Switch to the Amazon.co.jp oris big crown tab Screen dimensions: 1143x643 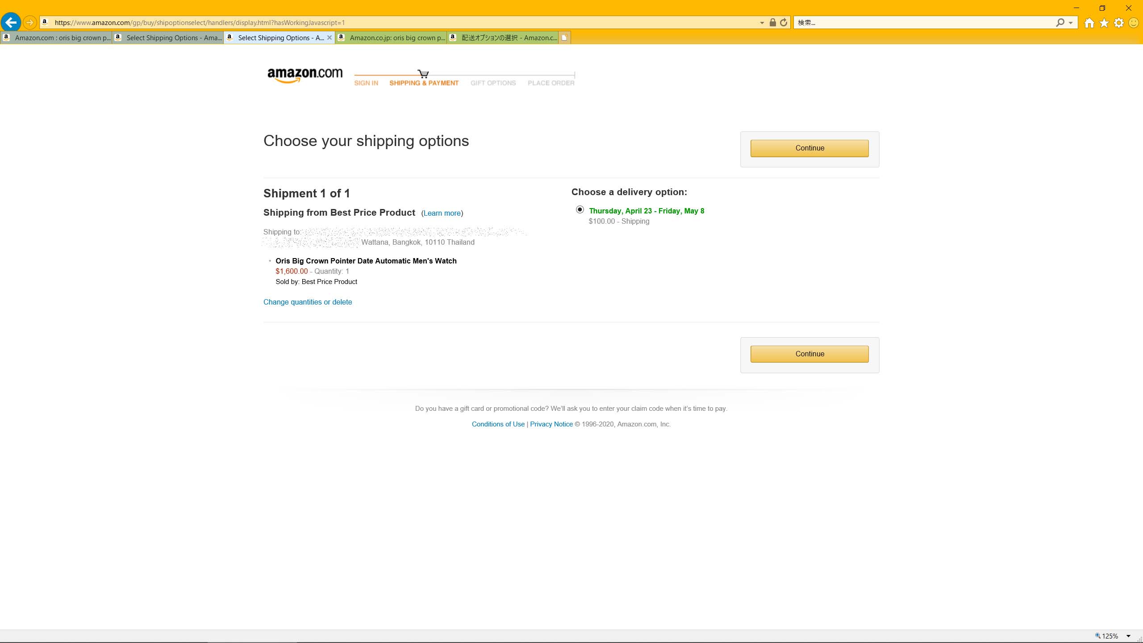(x=392, y=38)
